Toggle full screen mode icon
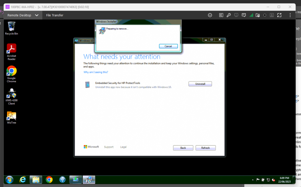Screen dimensions: 301x187 279,15
